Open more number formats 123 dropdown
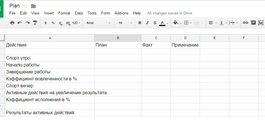This screenshot has width=265, height=122. pyautogui.click(x=76, y=23)
